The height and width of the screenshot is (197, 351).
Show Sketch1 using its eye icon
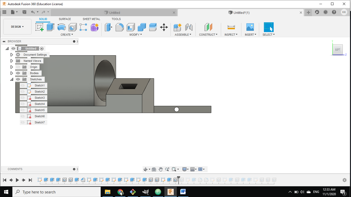tap(23, 85)
